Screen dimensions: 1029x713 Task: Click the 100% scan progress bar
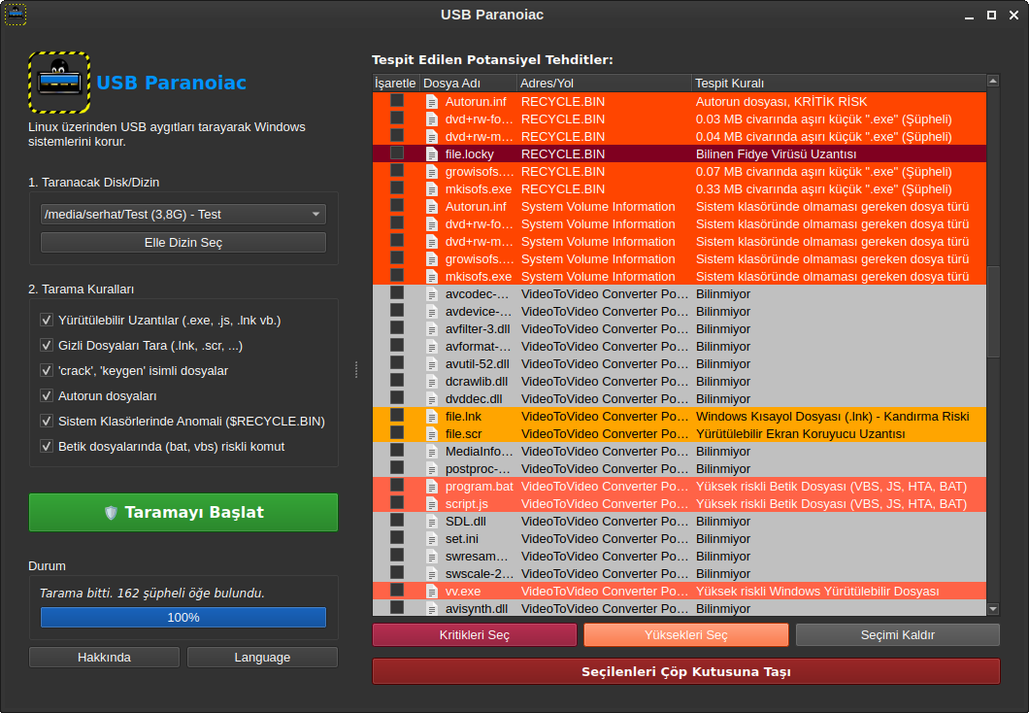click(x=183, y=618)
